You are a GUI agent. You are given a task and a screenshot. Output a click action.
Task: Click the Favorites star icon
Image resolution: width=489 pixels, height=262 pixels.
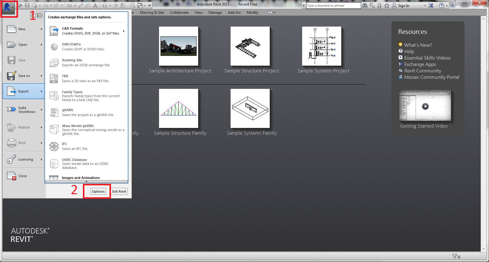[x=387, y=5]
